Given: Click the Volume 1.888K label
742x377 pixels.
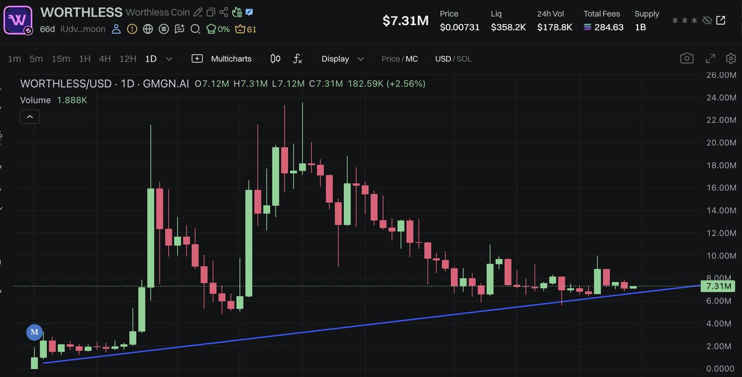Looking at the screenshot, I should 54,100.
